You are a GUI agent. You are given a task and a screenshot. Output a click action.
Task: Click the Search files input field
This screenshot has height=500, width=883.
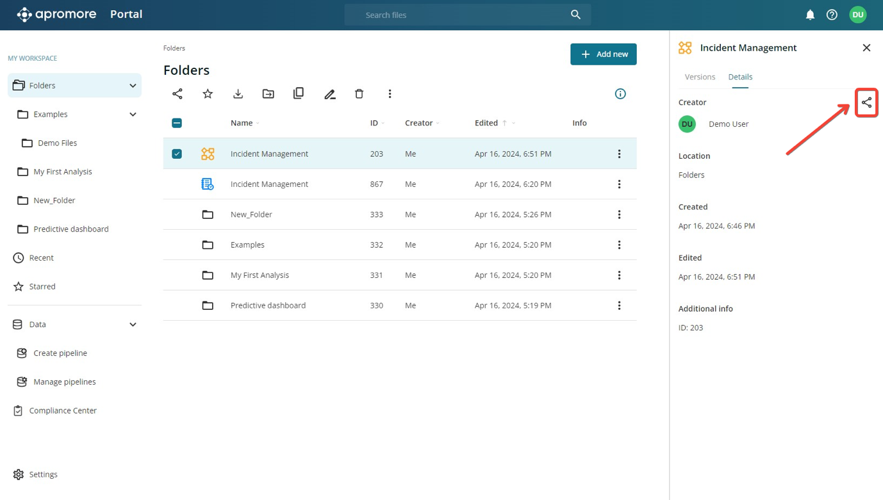coord(461,15)
